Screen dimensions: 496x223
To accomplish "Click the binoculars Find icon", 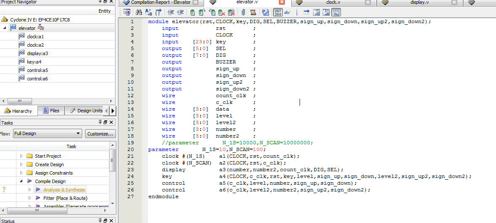I will (139, 13).
